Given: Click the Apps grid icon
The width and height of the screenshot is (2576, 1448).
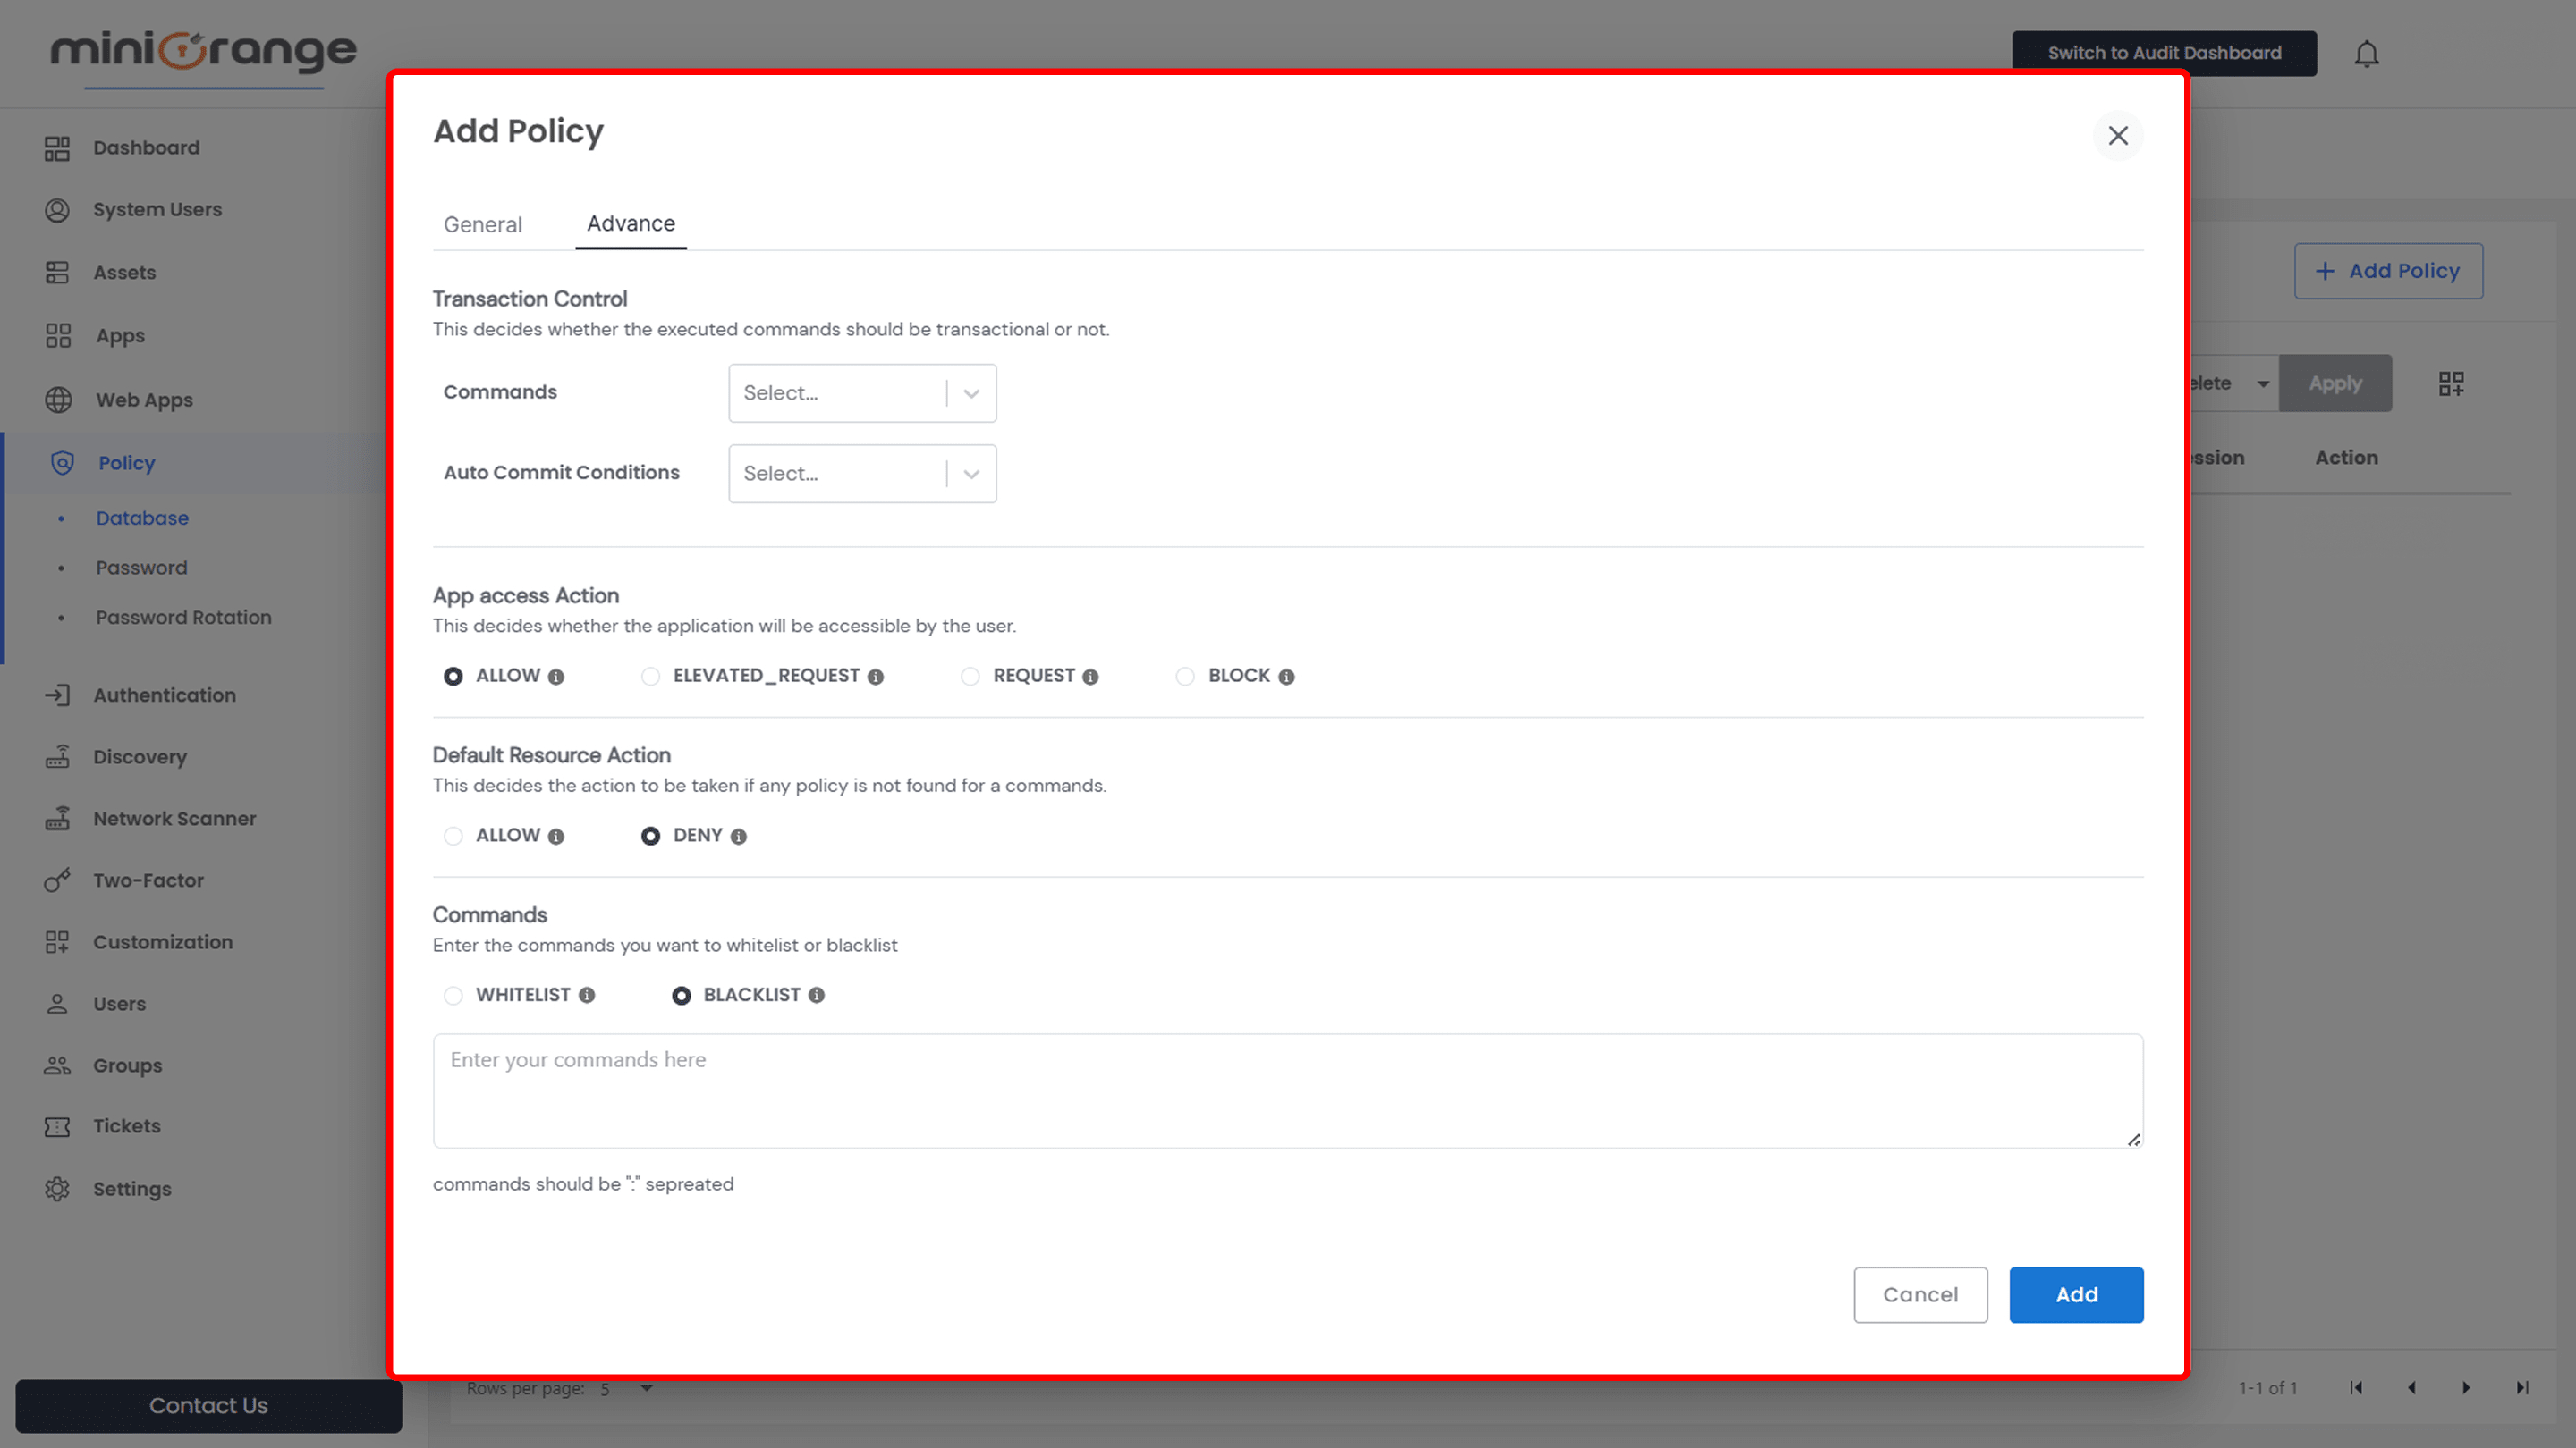Looking at the screenshot, I should 58,336.
